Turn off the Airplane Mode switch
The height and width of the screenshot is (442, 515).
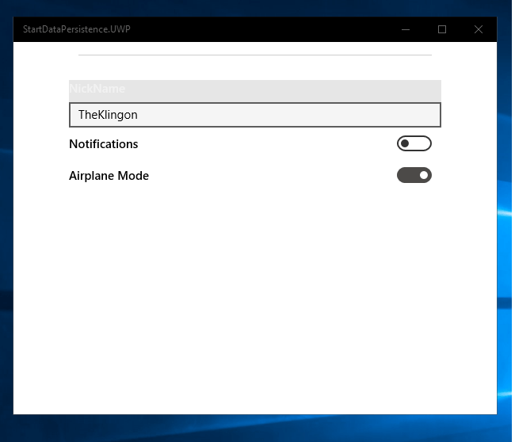pos(414,175)
